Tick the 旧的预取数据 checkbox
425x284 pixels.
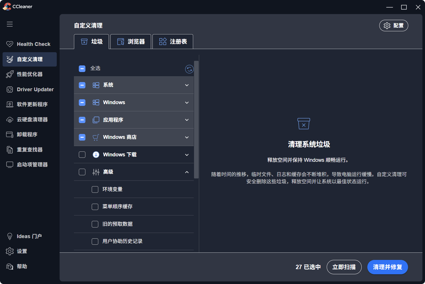(95, 224)
